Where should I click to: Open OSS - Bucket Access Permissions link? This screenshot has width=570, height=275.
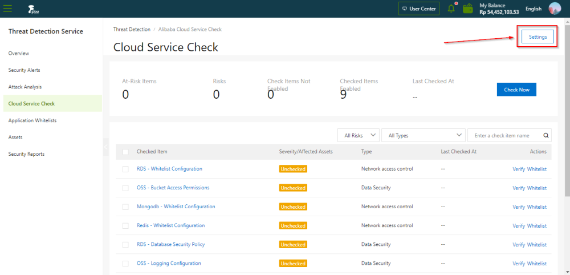click(x=173, y=188)
